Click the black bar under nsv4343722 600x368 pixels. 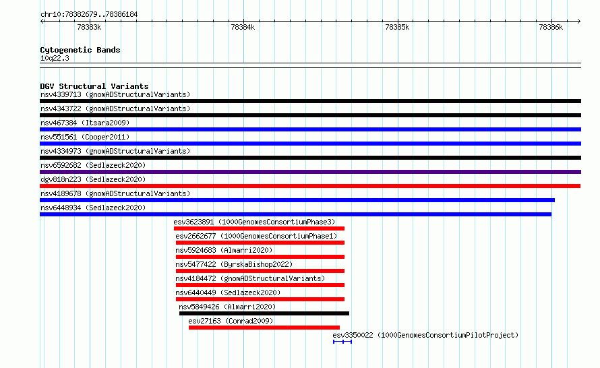[310, 115]
